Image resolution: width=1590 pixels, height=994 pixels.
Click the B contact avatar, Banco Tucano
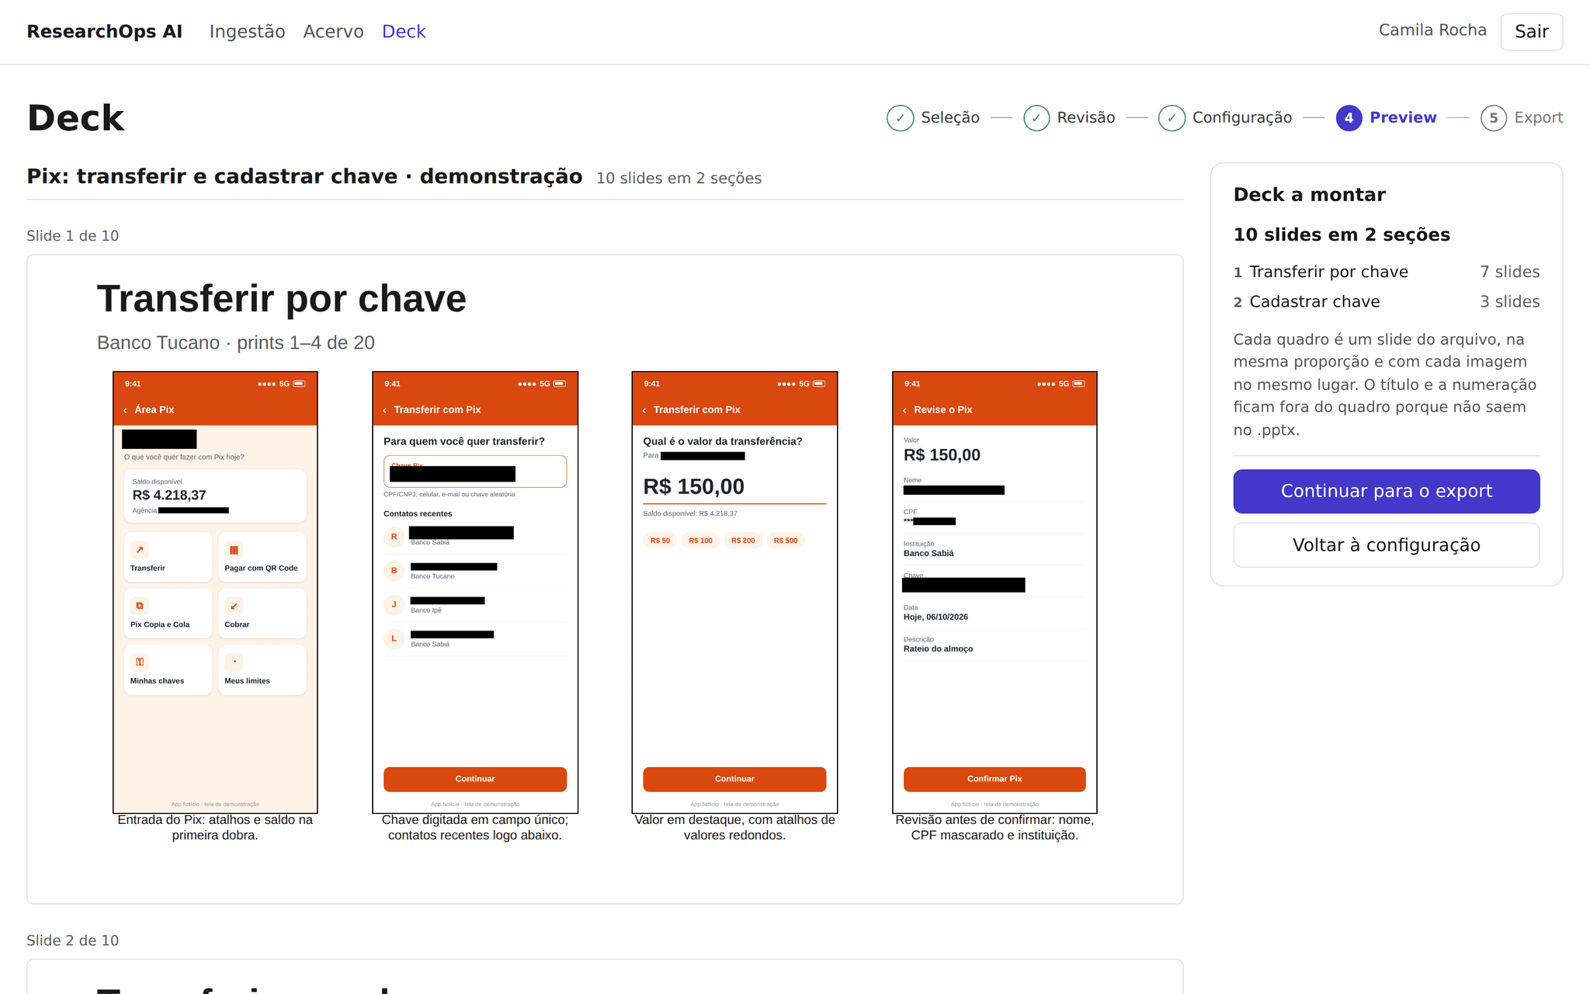point(394,571)
